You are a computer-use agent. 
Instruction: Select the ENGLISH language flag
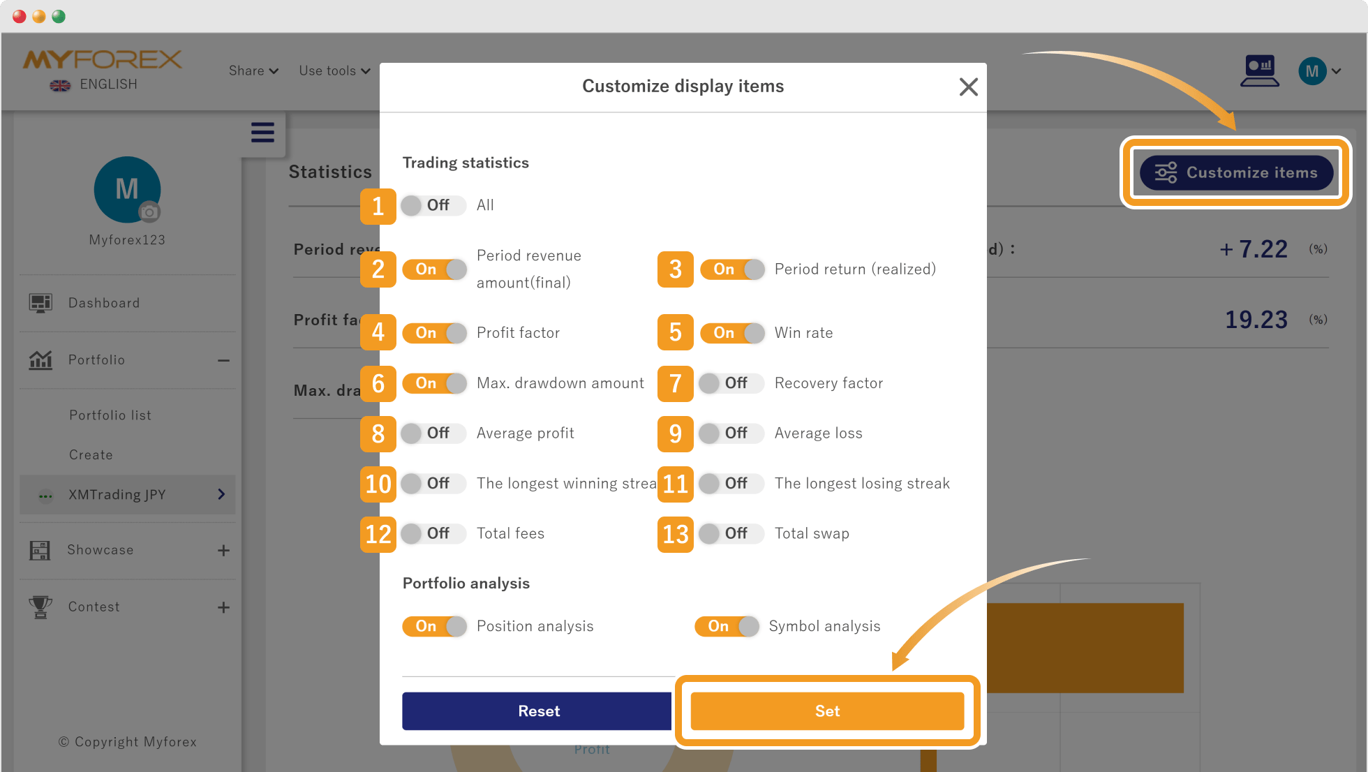[x=60, y=85]
